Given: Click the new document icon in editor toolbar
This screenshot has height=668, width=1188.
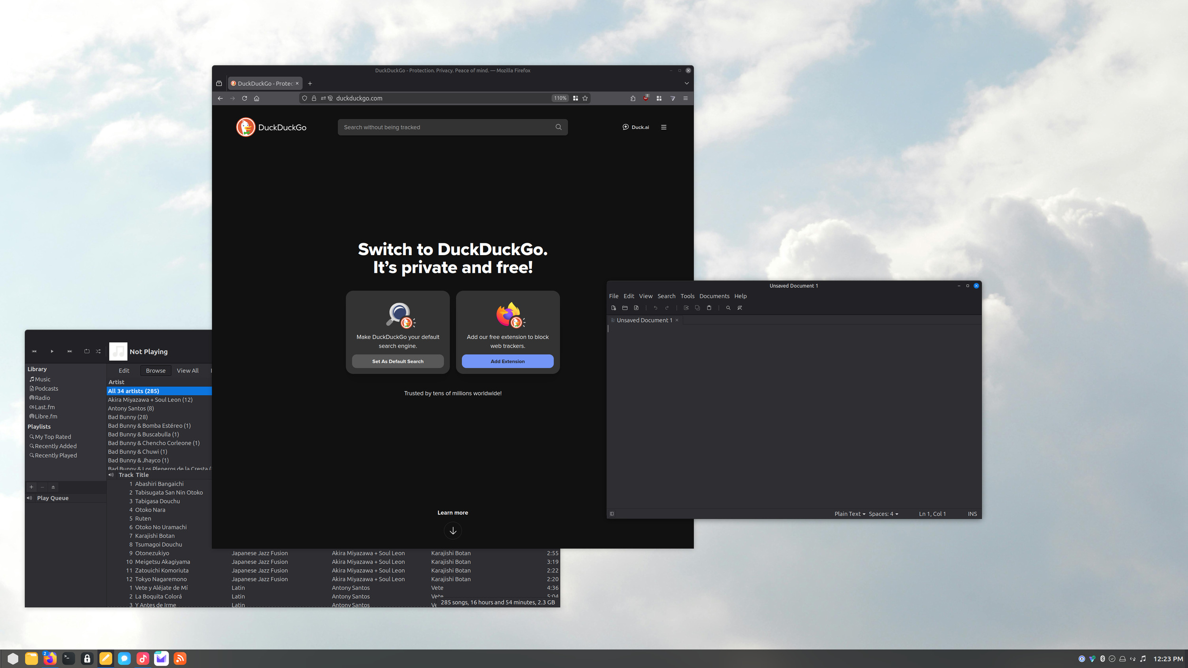Looking at the screenshot, I should pos(613,308).
